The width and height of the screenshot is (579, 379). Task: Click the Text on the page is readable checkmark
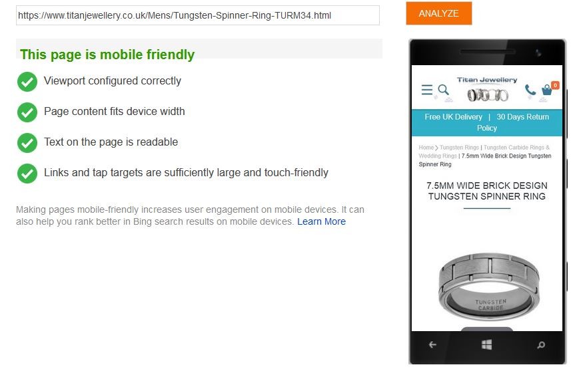tap(27, 143)
